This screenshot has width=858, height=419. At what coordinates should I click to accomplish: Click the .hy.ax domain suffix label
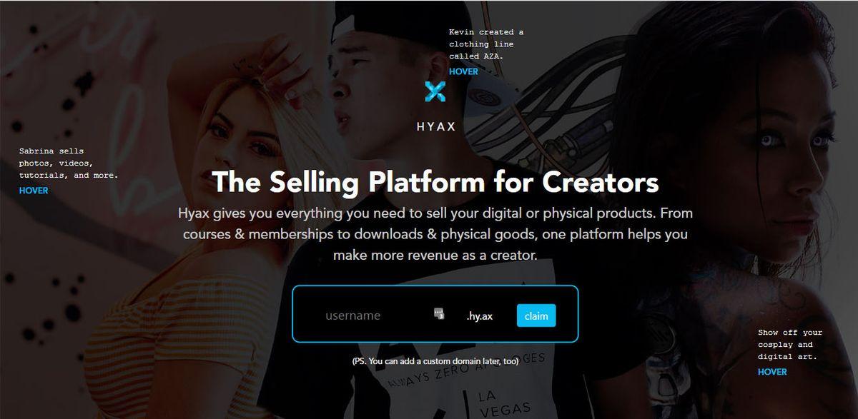[479, 315]
